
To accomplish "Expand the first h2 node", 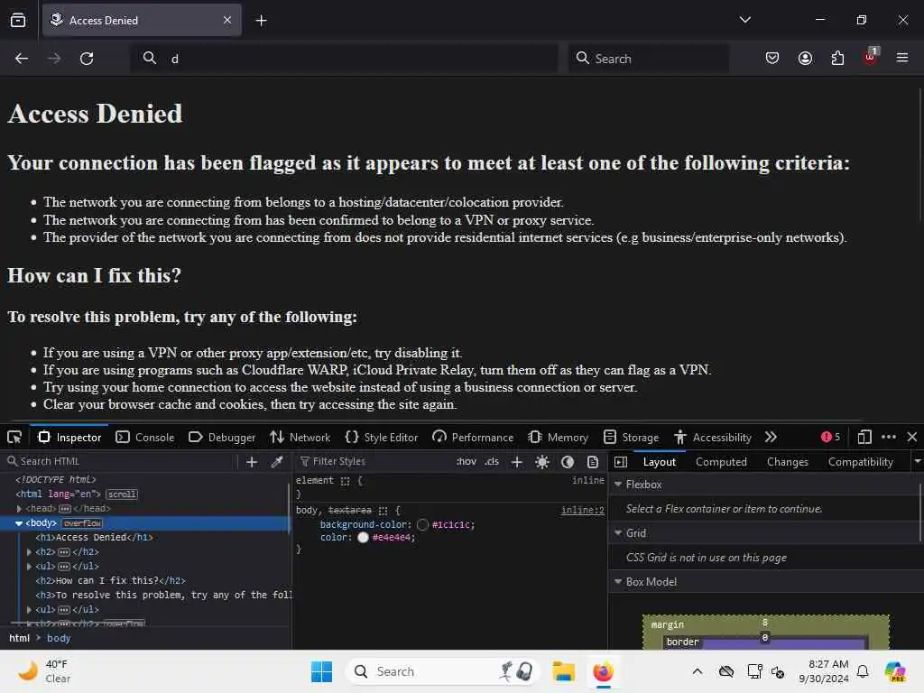I will point(30,552).
